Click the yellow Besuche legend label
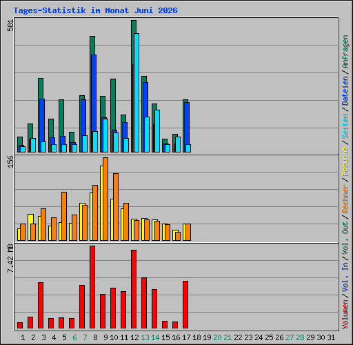The width and height of the screenshot is (353, 345). [345, 161]
